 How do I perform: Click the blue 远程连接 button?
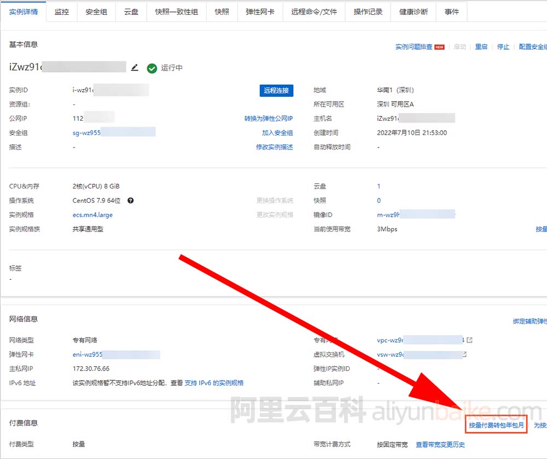[276, 90]
